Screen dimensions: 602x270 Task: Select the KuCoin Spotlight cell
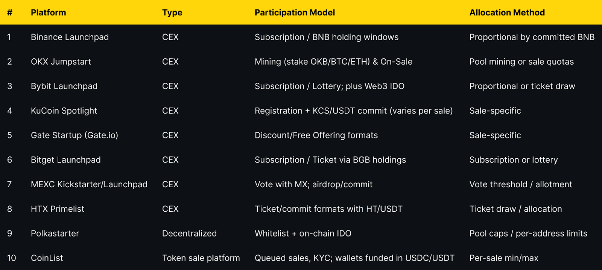coord(64,111)
